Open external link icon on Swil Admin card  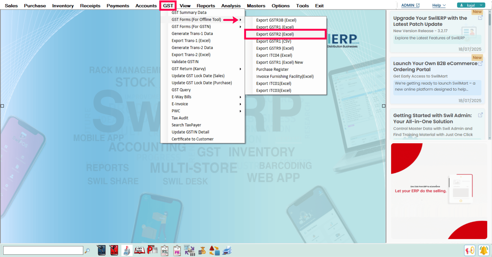pyautogui.click(x=480, y=115)
